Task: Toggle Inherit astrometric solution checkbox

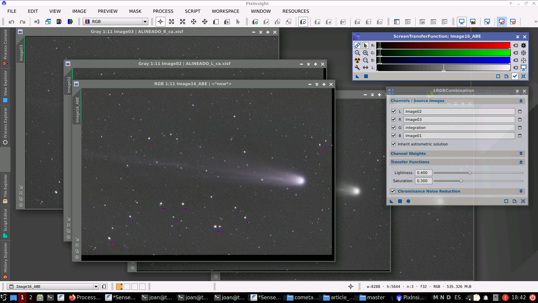Action: 393,144
